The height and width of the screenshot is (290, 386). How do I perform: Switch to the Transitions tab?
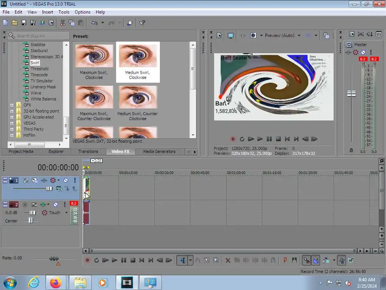point(88,151)
